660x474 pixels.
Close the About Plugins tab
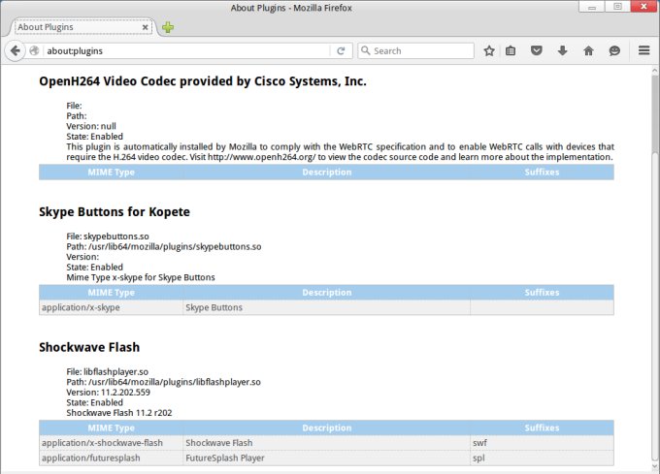click(x=145, y=27)
